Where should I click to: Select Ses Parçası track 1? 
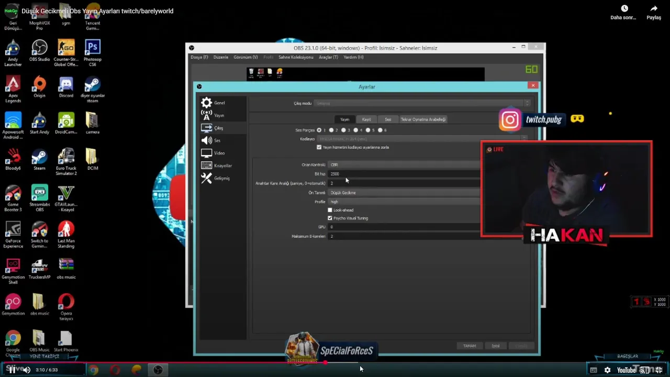319,130
